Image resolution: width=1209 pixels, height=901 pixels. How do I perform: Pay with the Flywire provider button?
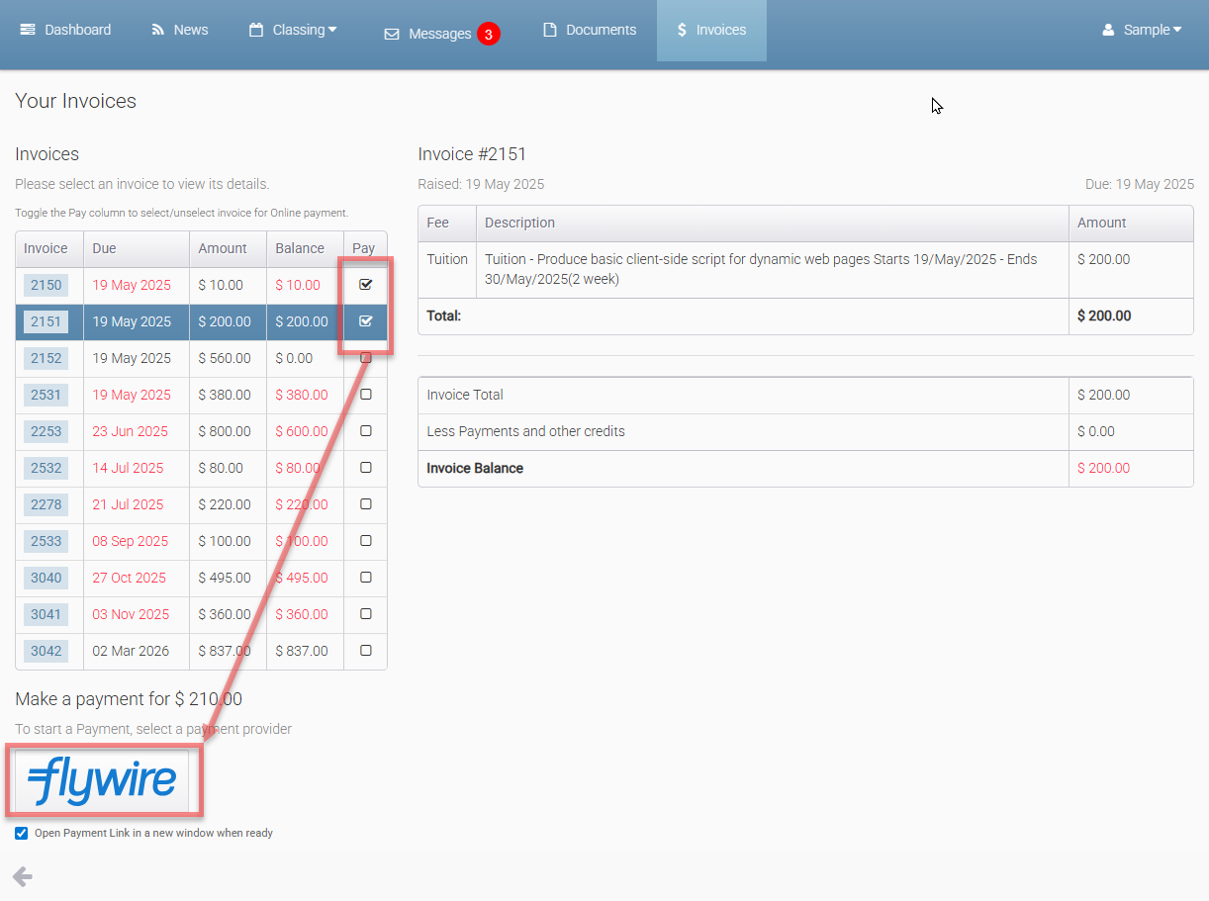pyautogui.click(x=102, y=781)
